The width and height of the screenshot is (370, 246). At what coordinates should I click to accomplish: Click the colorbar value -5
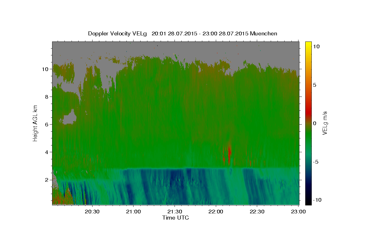click(316, 162)
